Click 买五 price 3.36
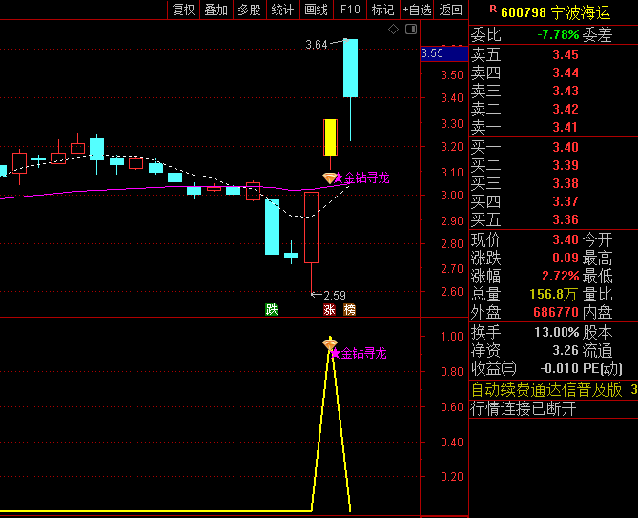638x518 pixels. 566,219
